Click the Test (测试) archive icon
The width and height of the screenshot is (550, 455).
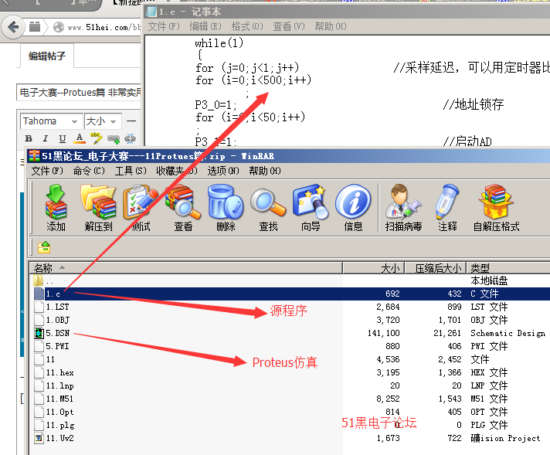point(141,208)
